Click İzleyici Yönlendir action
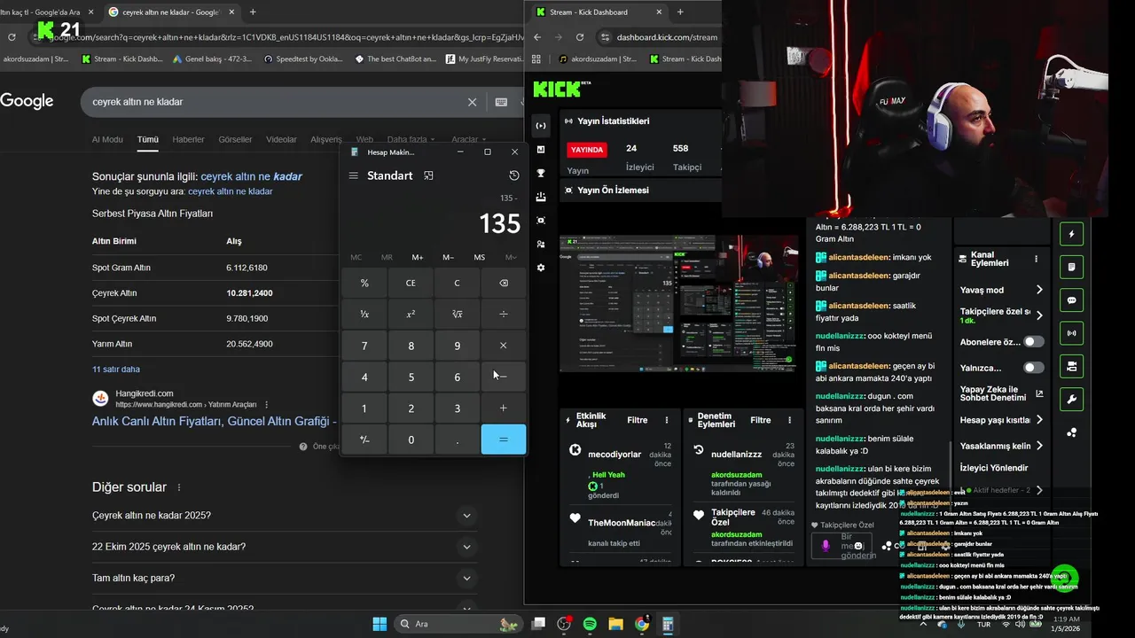1135x638 pixels. (994, 468)
